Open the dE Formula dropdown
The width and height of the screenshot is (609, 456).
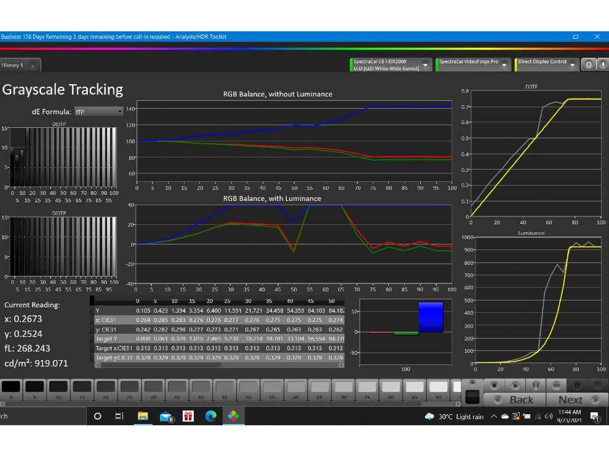pyautogui.click(x=98, y=112)
